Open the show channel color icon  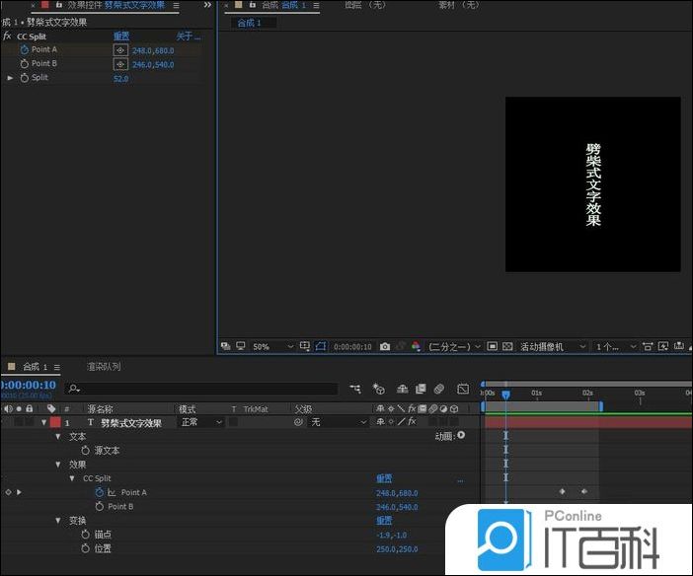point(416,347)
